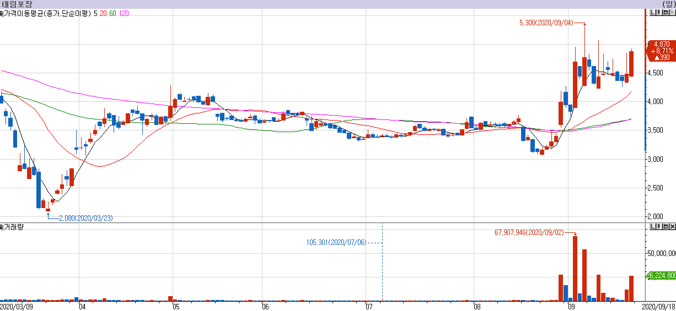Viewport: 676px width, 311px height.
Task: Click the L button in 거래량 panel header
Action: (x=652, y=227)
